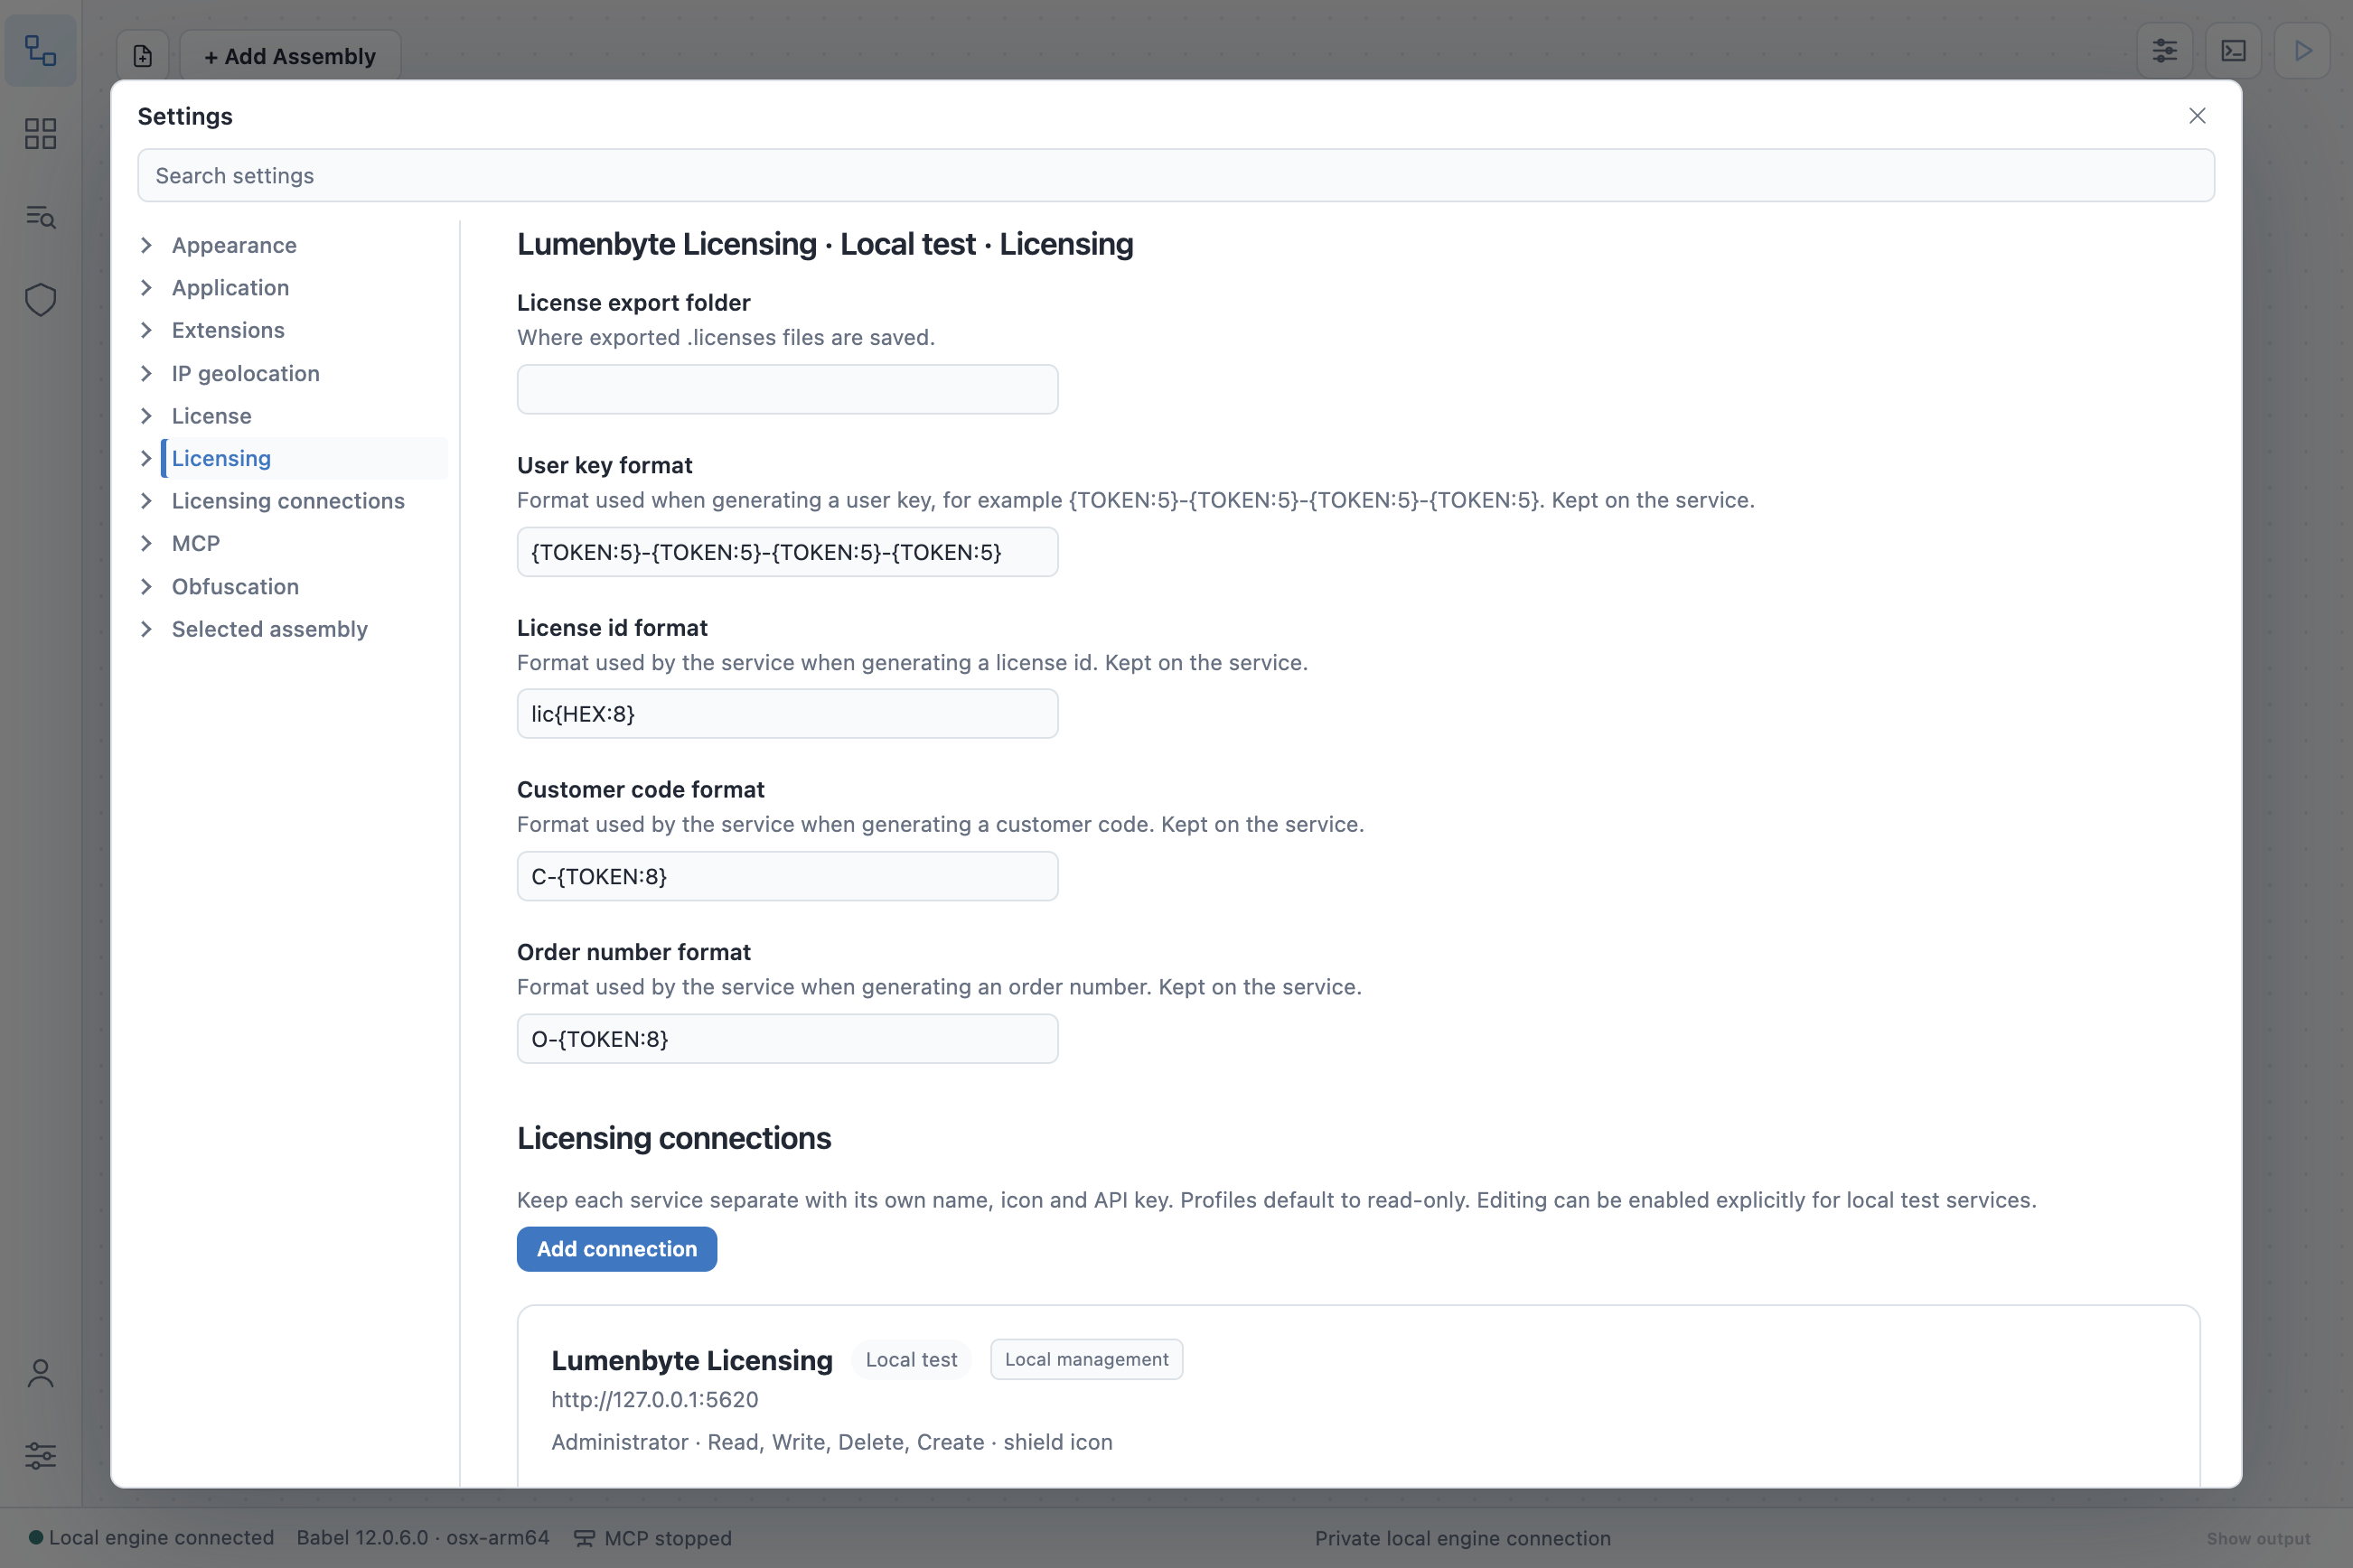Click the + Add Assembly button
This screenshot has height=1568, width=2353.
(x=290, y=56)
